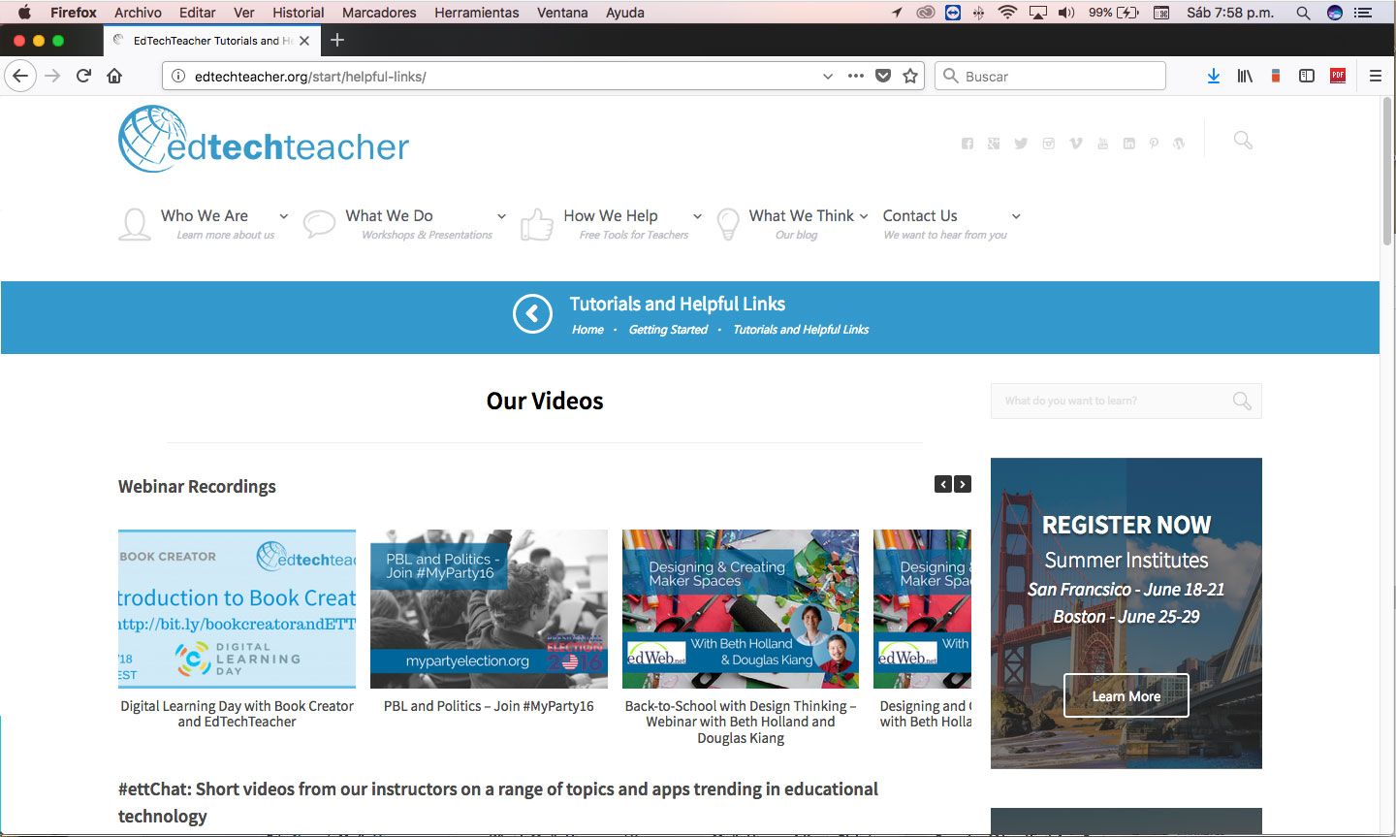This screenshot has height=837, width=1396.
Task: Open EdTechTeacher Facebook page icon
Action: 968,144
